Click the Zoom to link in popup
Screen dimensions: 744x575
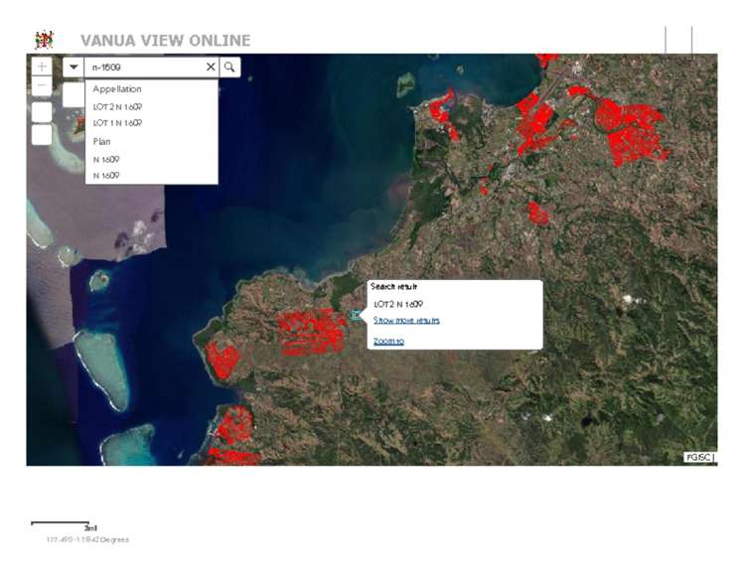[x=388, y=341]
